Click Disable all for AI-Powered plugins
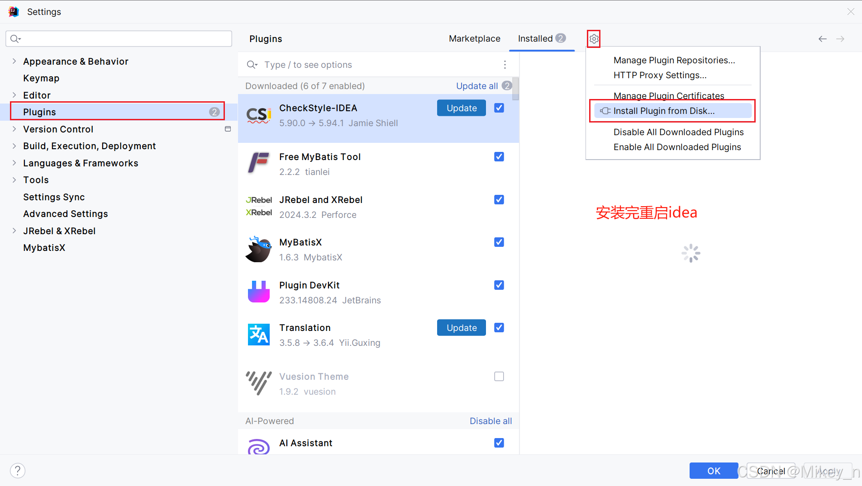This screenshot has width=862, height=486. click(x=491, y=421)
